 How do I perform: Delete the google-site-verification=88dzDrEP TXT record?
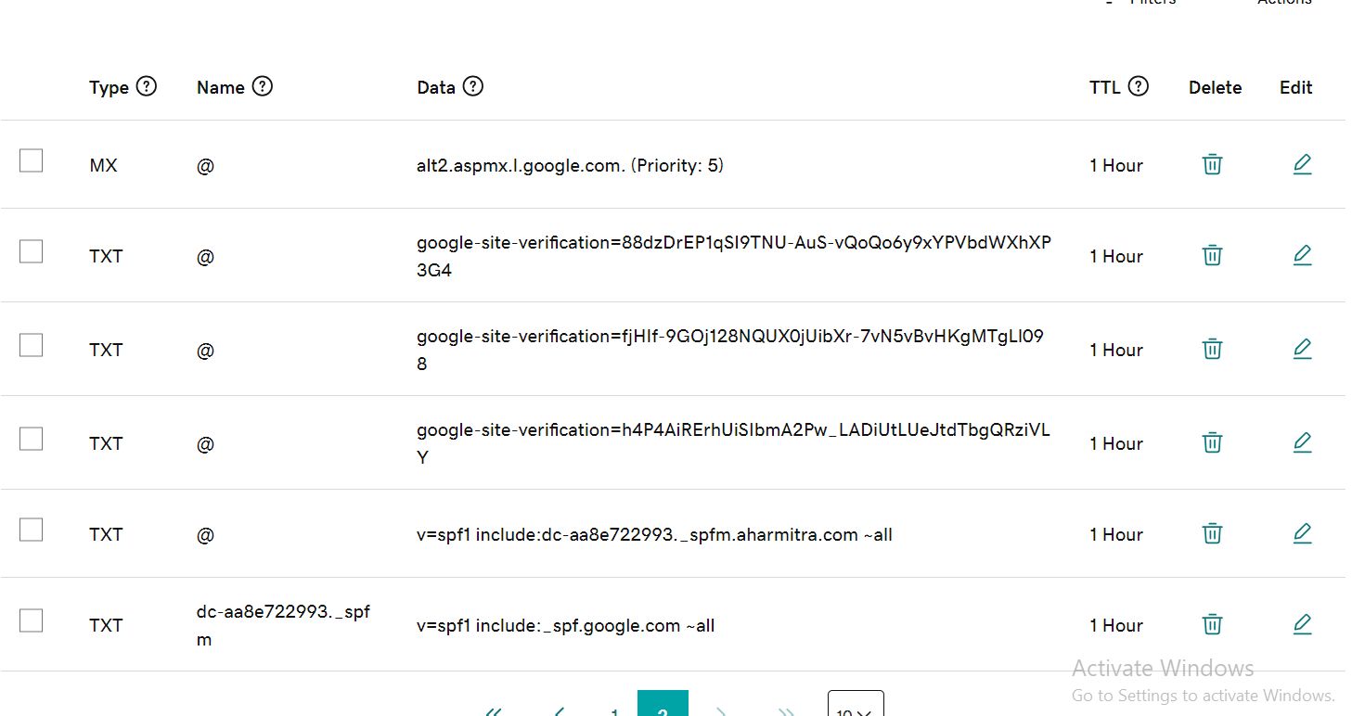(1212, 255)
